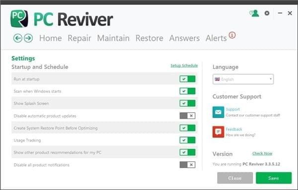Image resolution: width=298 pixels, height=190 pixels.
Task: Switch to the Repair tab
Action: [x=79, y=38]
